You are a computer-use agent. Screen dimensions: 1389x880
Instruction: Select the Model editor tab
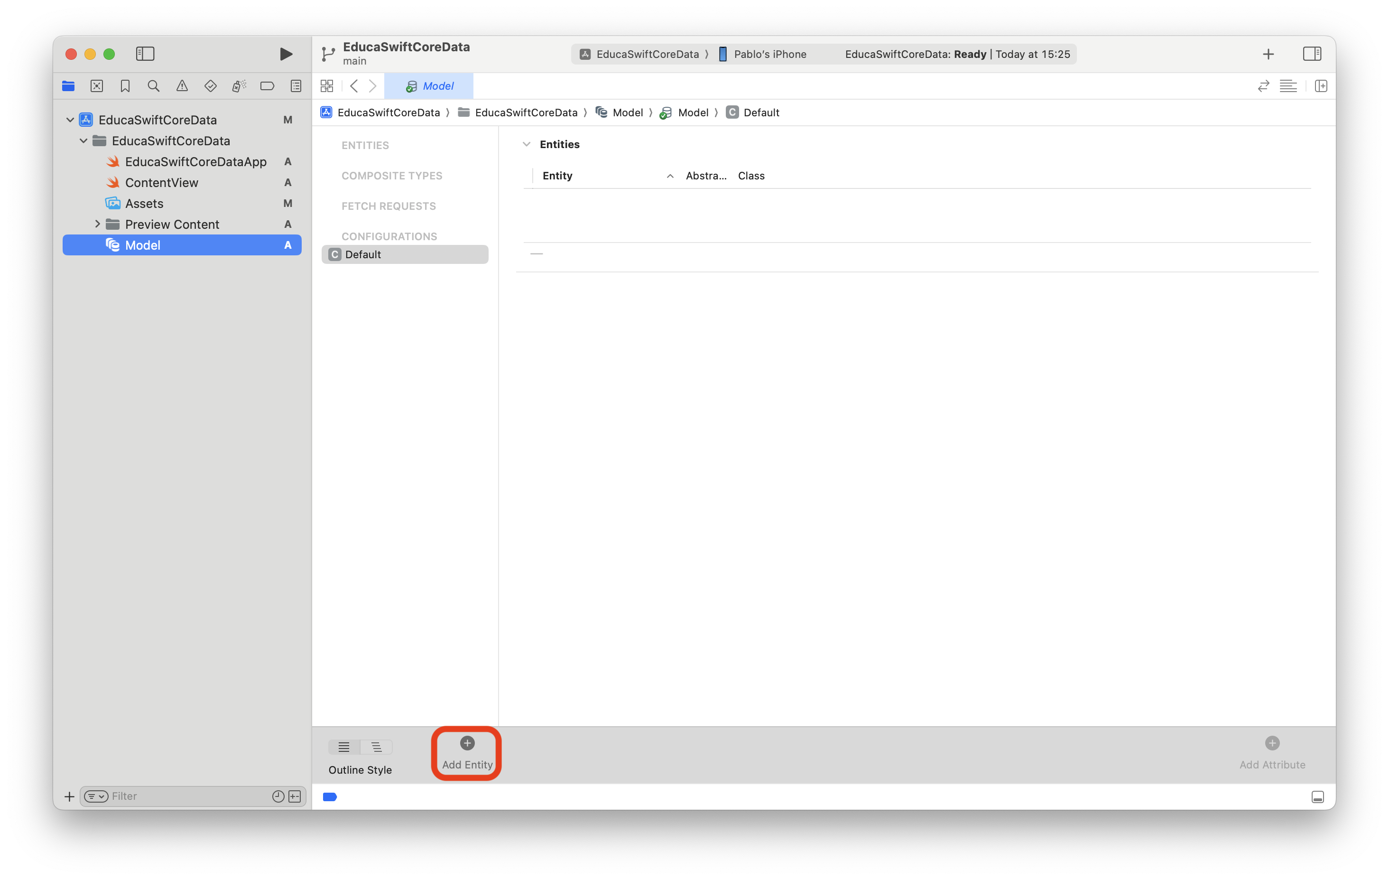(x=429, y=86)
